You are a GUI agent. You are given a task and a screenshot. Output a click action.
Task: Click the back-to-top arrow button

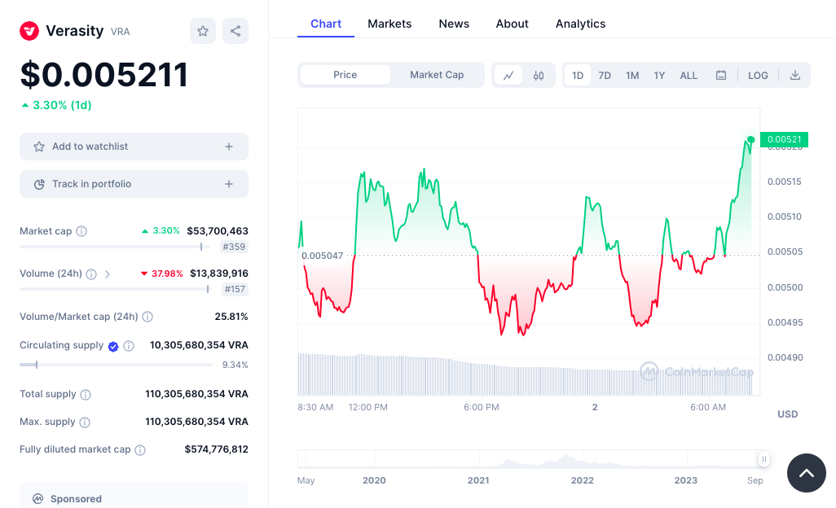pyautogui.click(x=806, y=473)
